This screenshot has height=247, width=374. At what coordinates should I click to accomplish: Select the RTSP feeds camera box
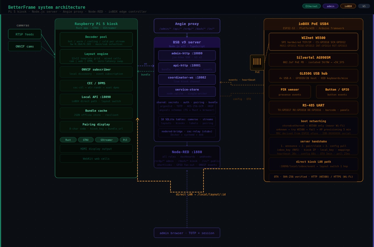[x=25, y=34]
